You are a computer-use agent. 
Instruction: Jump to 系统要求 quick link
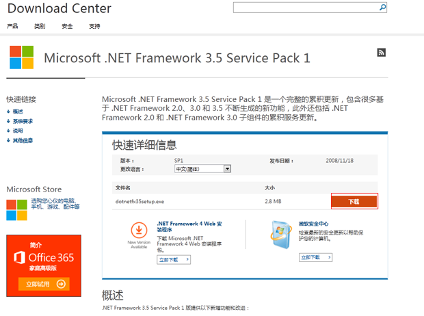(x=22, y=121)
